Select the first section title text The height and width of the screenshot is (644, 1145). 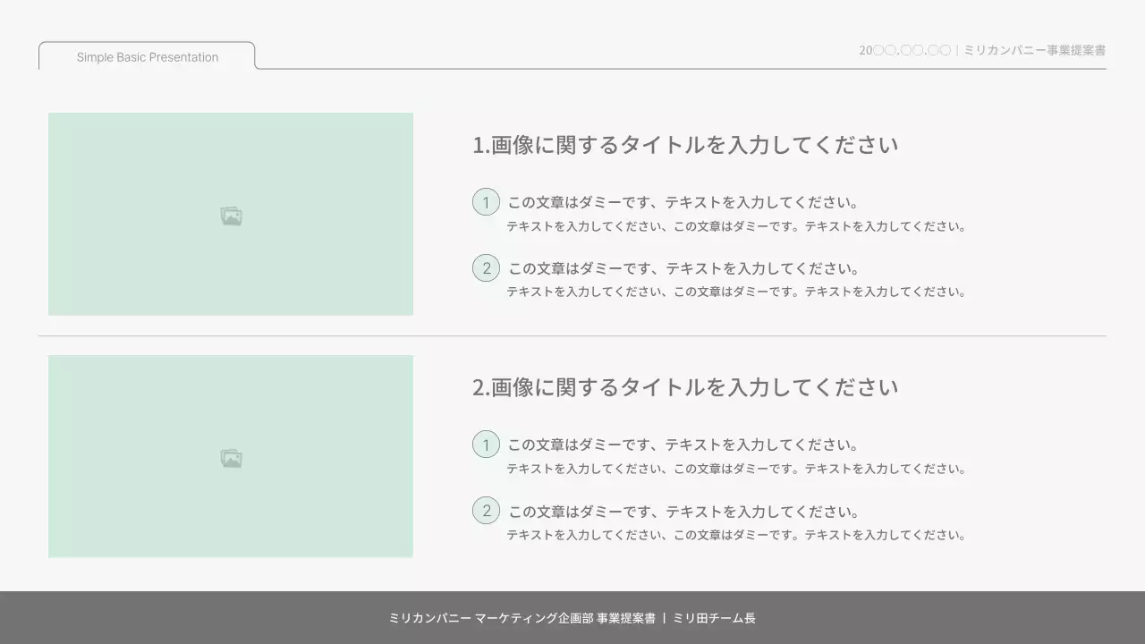[x=685, y=144]
